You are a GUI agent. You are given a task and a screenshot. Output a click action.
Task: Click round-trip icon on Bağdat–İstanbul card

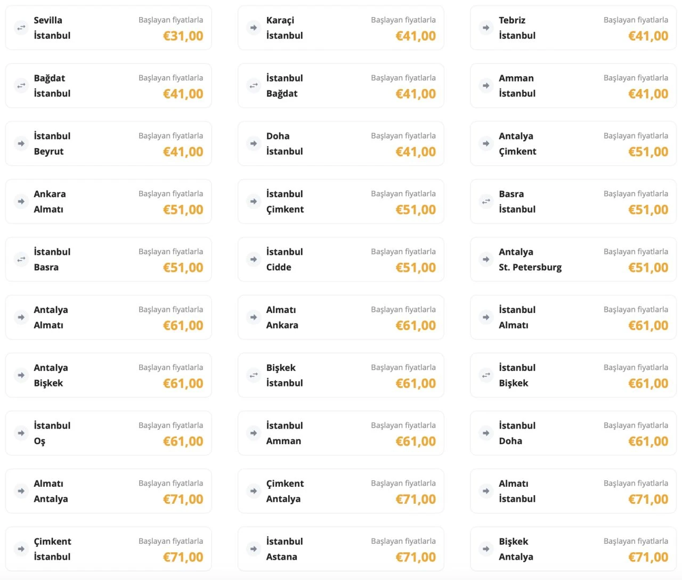tap(21, 86)
